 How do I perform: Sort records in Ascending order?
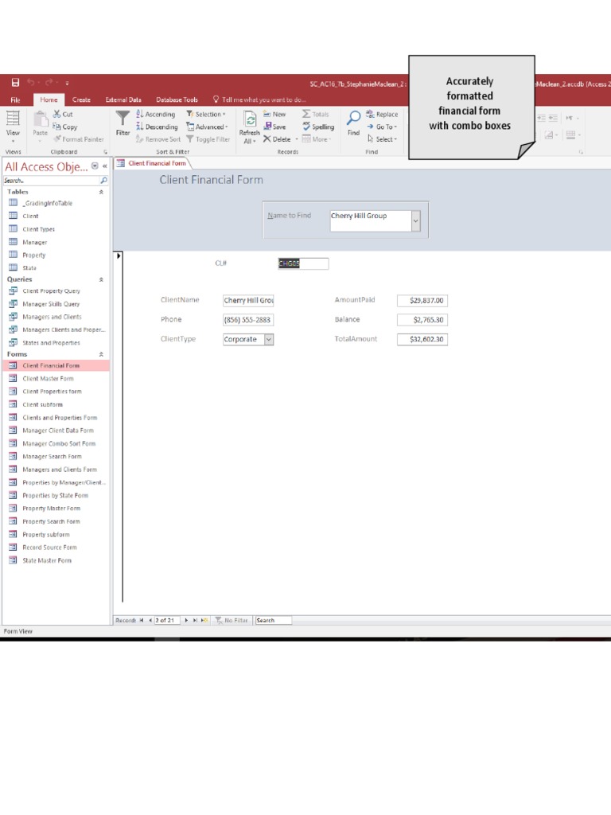click(x=156, y=115)
